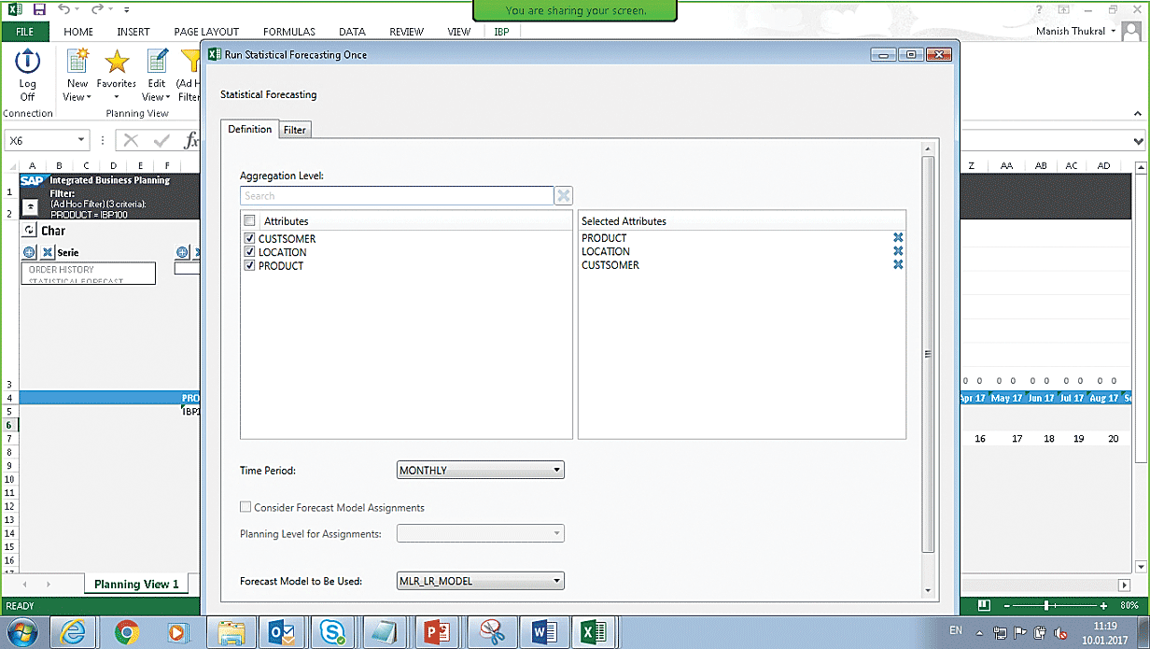
Task: Click the 80% zoom level
Action: click(x=1129, y=606)
